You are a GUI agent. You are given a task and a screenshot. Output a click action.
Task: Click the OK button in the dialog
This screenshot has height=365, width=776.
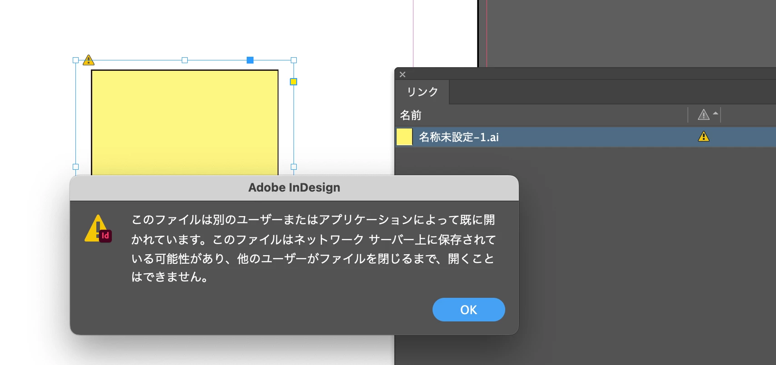(x=468, y=310)
